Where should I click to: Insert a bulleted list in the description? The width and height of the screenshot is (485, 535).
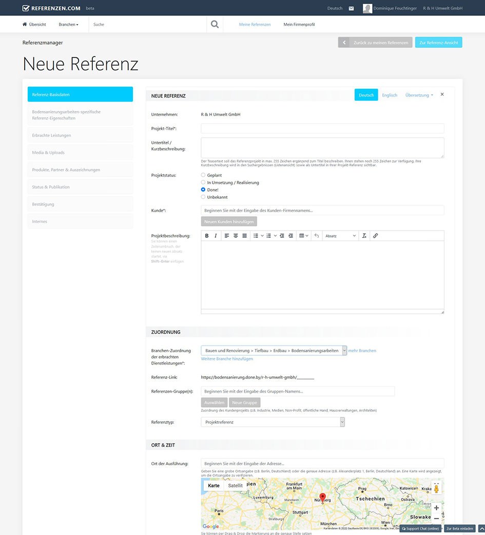[x=256, y=236]
